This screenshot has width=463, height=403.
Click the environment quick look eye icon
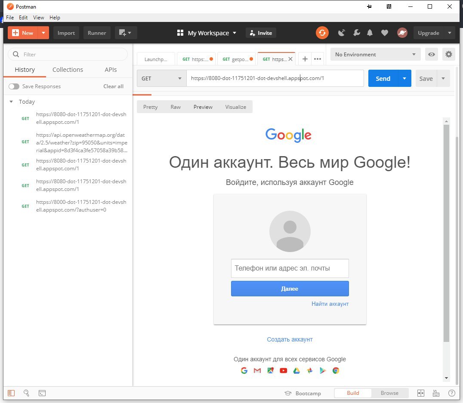(x=432, y=54)
